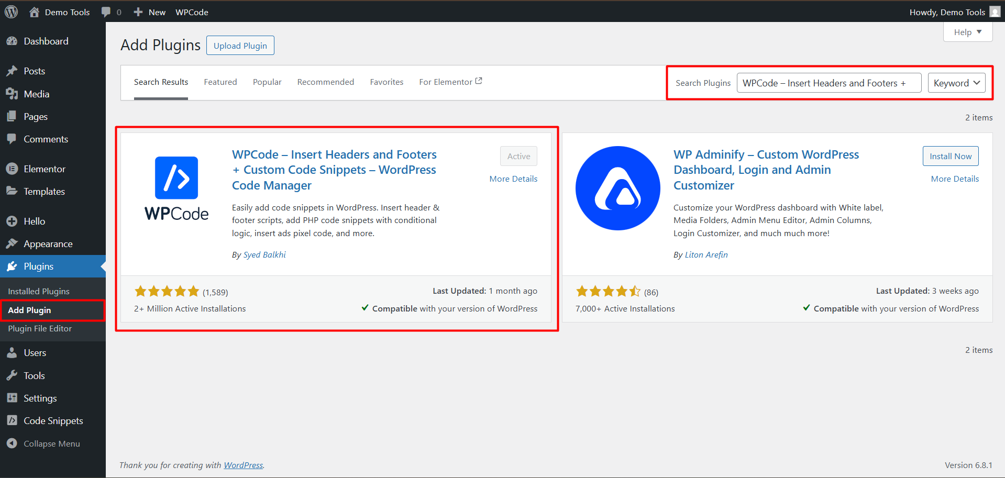Click the Elementor icon in sidebar

(x=12, y=169)
